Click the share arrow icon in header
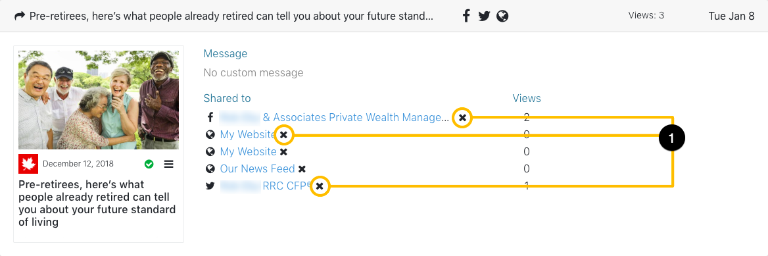This screenshot has height=256, width=768. [x=20, y=16]
